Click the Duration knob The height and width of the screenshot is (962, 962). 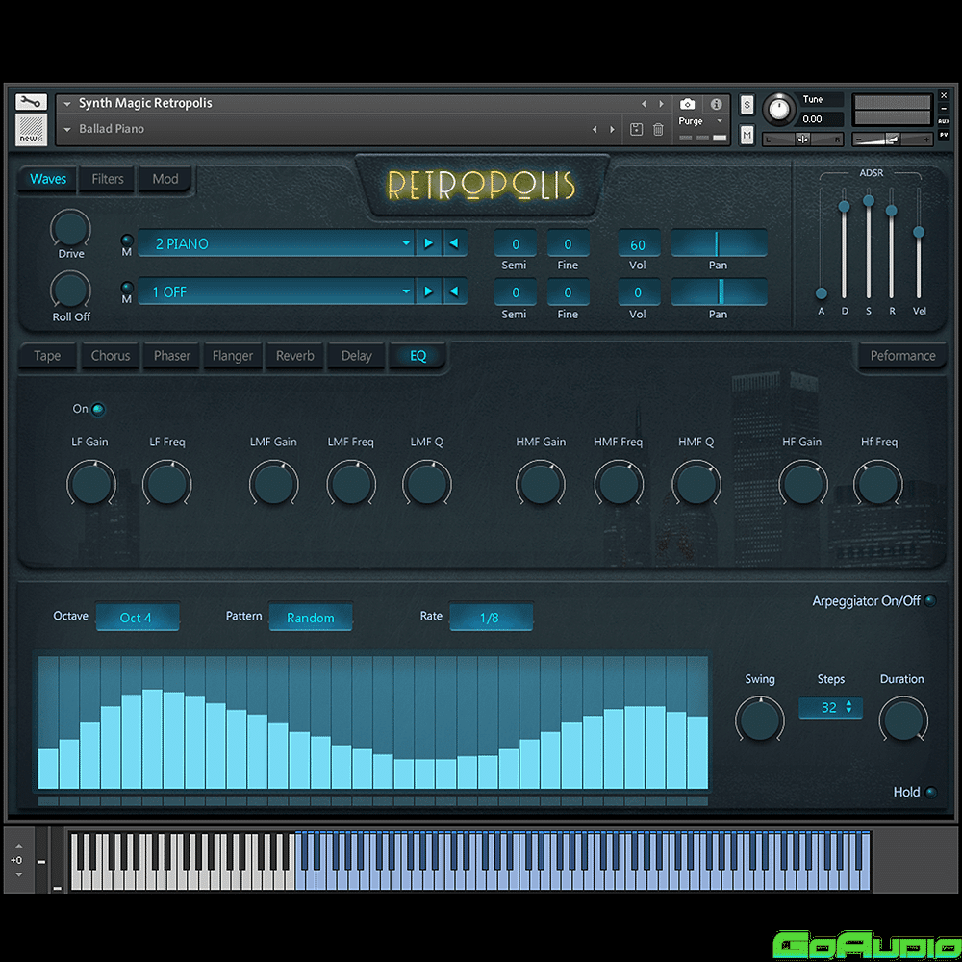coord(903,721)
